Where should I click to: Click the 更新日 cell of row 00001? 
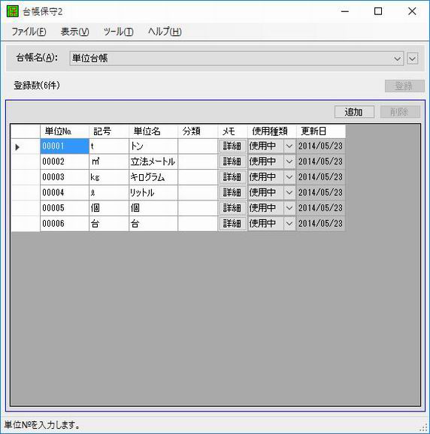[321, 146]
